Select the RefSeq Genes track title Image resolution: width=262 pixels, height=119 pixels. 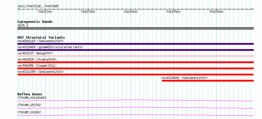pos(30,94)
